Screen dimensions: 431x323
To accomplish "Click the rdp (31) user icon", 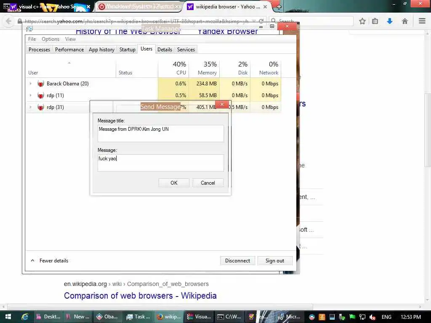I will pyautogui.click(x=41, y=107).
